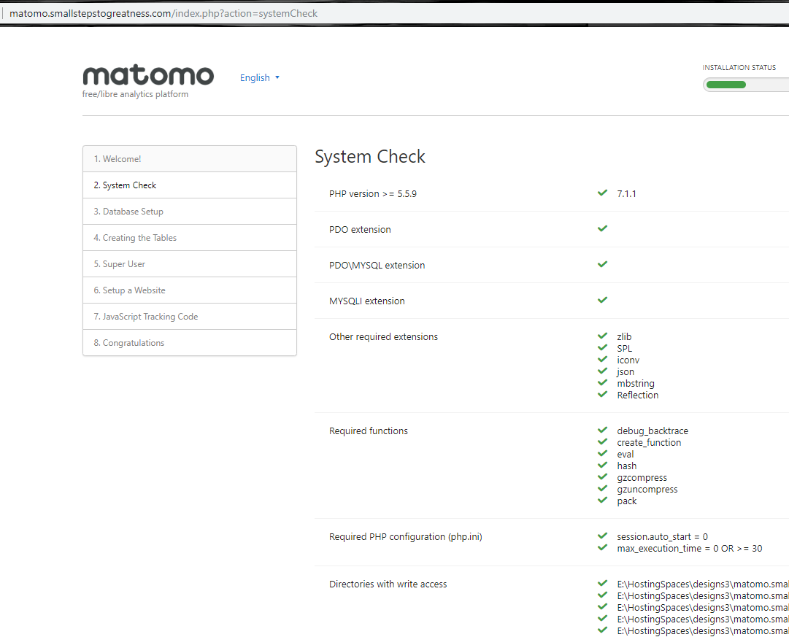Click the 'PDO extension' label

point(360,229)
